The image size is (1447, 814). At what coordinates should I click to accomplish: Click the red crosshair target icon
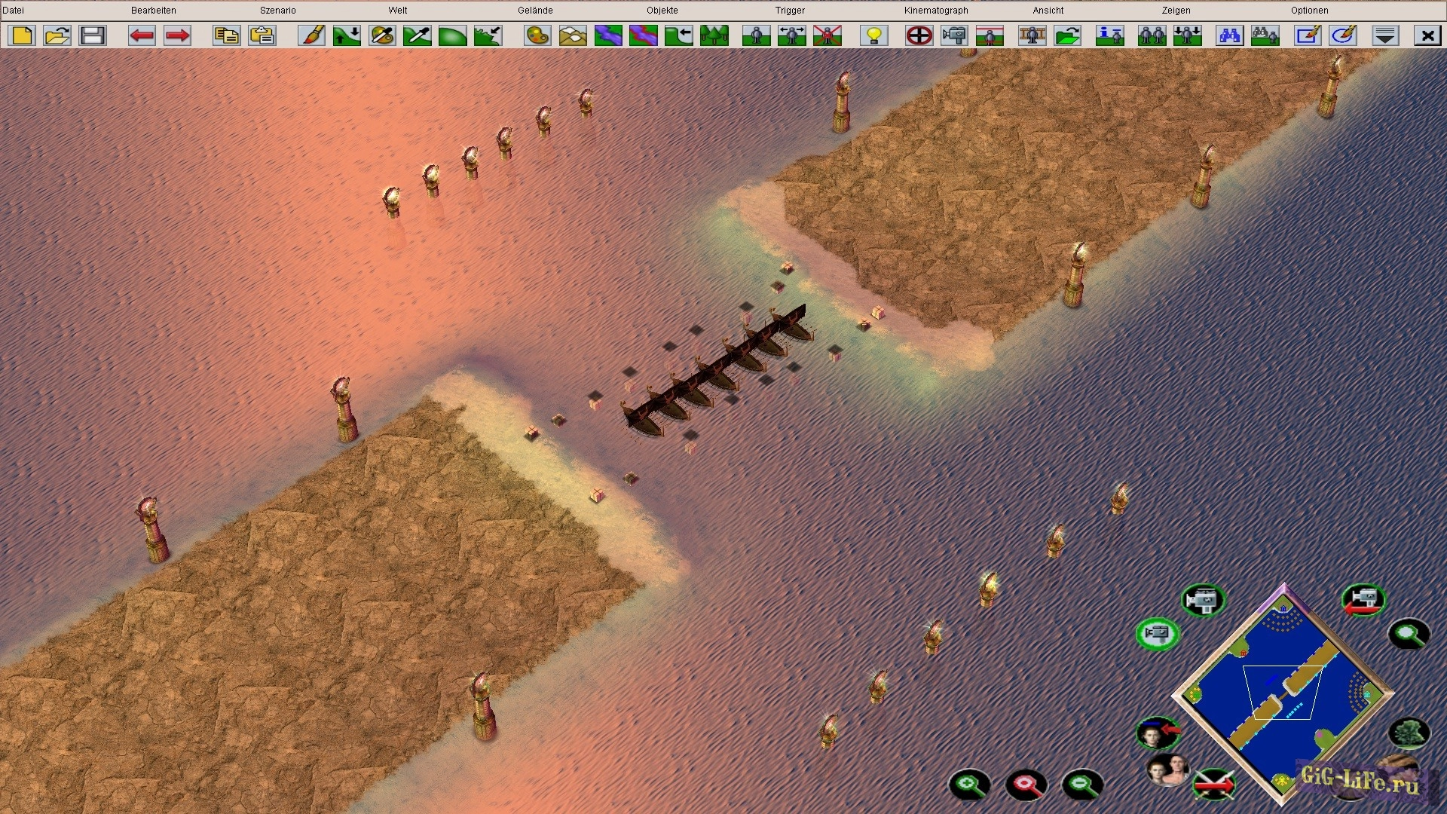tap(919, 35)
